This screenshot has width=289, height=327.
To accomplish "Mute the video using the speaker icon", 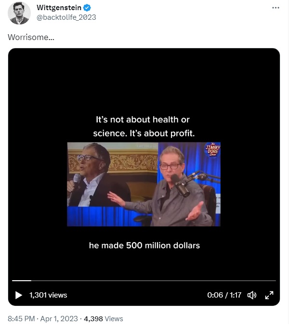I will pyautogui.click(x=252, y=295).
